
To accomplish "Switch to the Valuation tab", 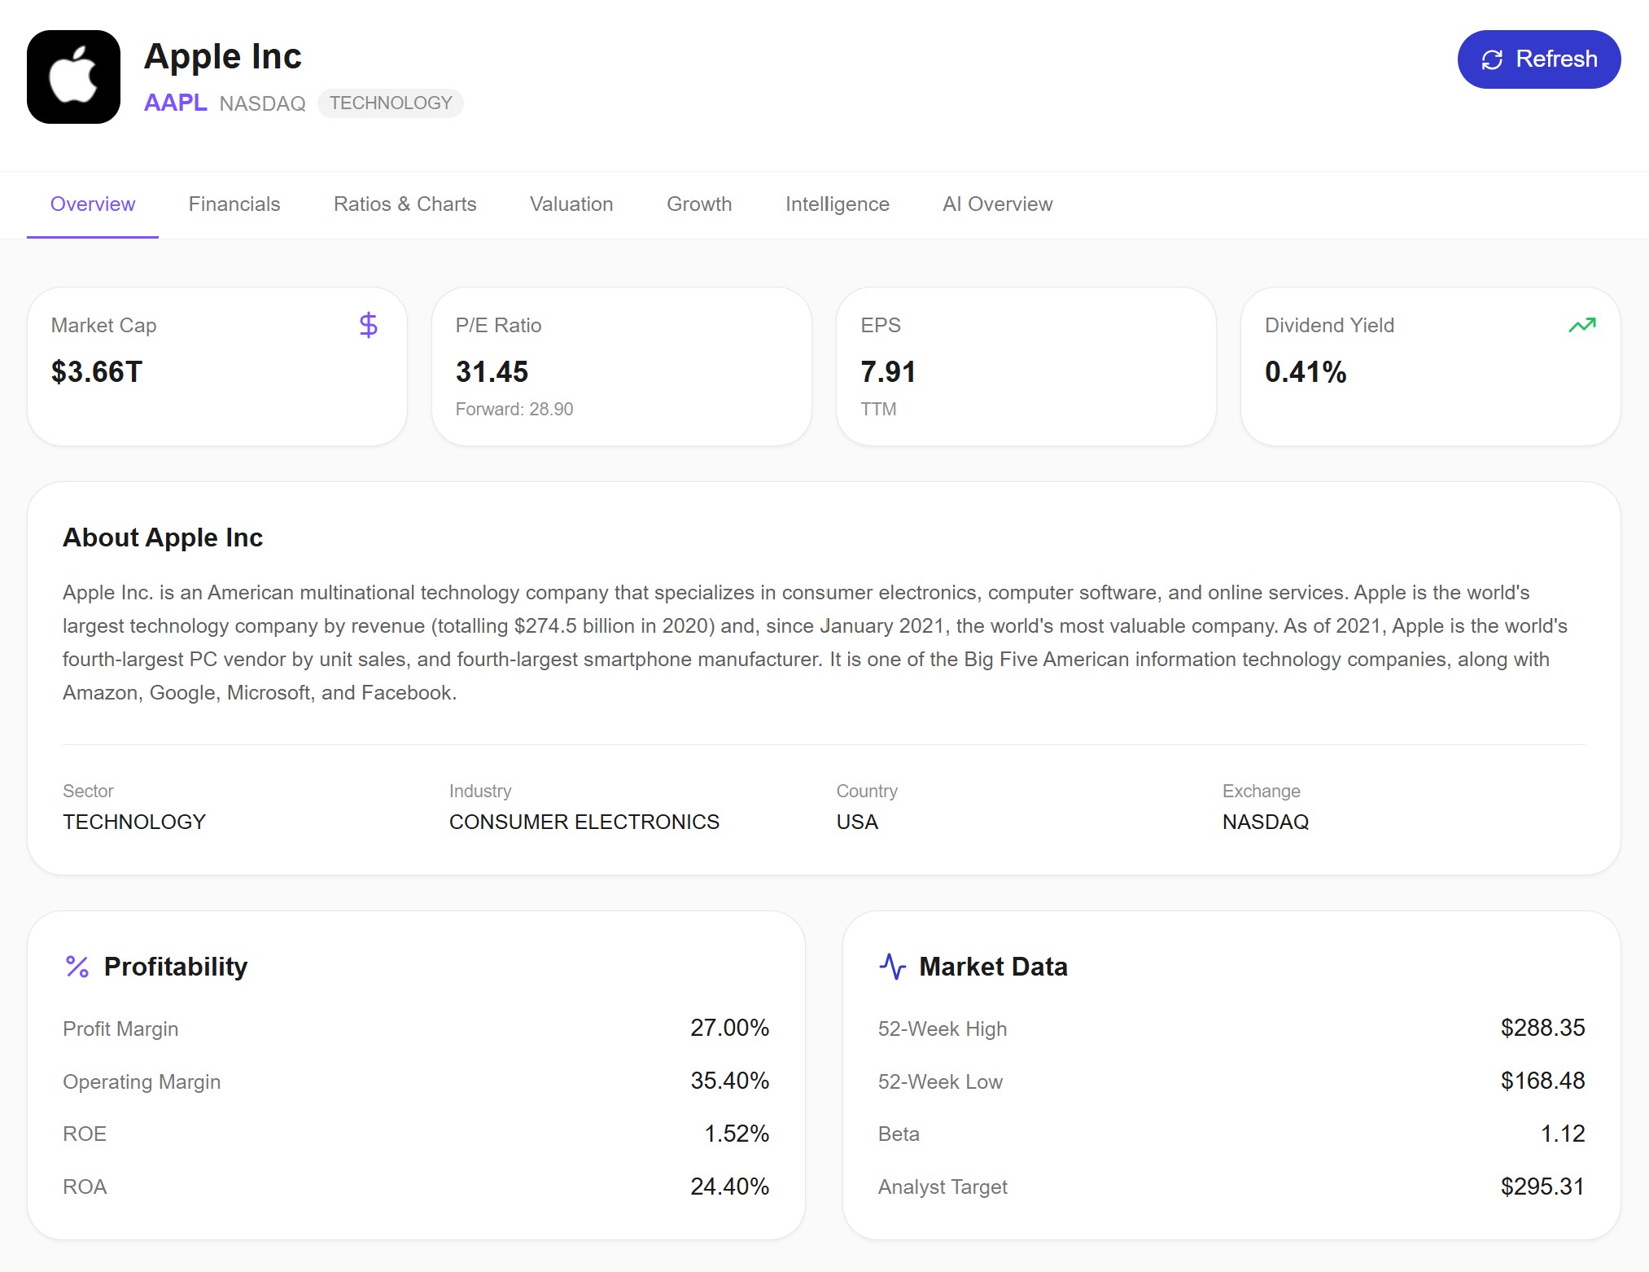I will pos(571,204).
